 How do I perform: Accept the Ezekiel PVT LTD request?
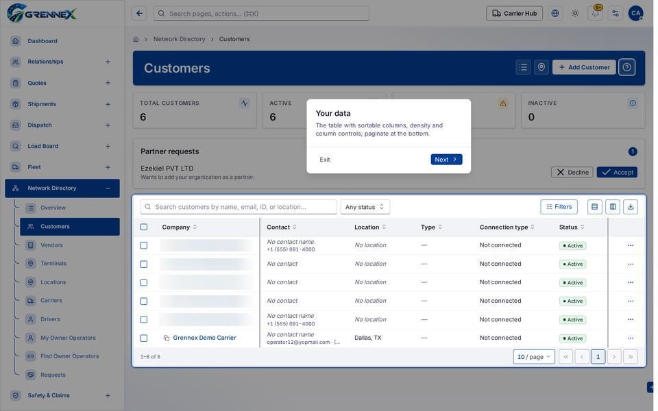[617, 173]
